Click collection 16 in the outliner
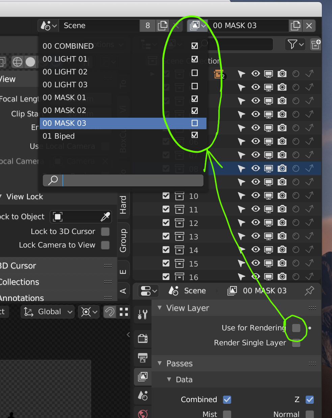Viewport: 332px width, 418px height. pyautogui.click(x=194, y=277)
